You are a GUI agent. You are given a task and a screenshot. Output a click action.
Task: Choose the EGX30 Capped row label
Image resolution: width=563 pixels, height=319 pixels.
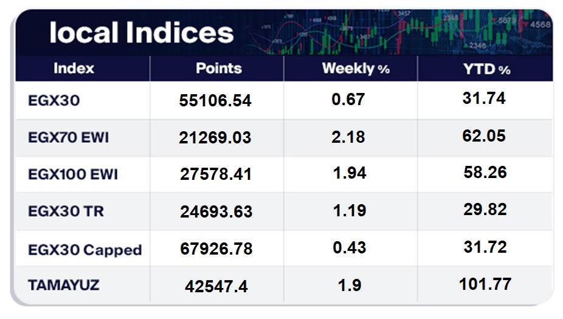(85, 250)
